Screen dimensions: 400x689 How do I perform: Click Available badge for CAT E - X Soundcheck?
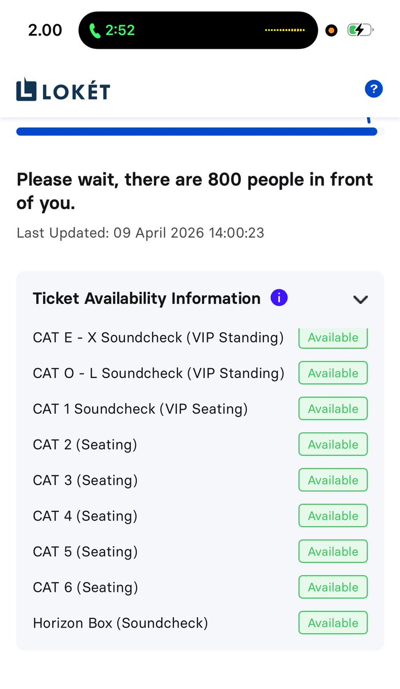pyautogui.click(x=333, y=338)
